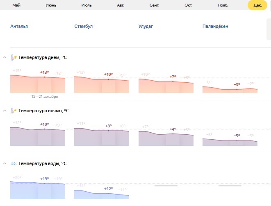Click Istanbul's faded +14° water value
Viewport: 271px width, 206px height.
pos(81,186)
